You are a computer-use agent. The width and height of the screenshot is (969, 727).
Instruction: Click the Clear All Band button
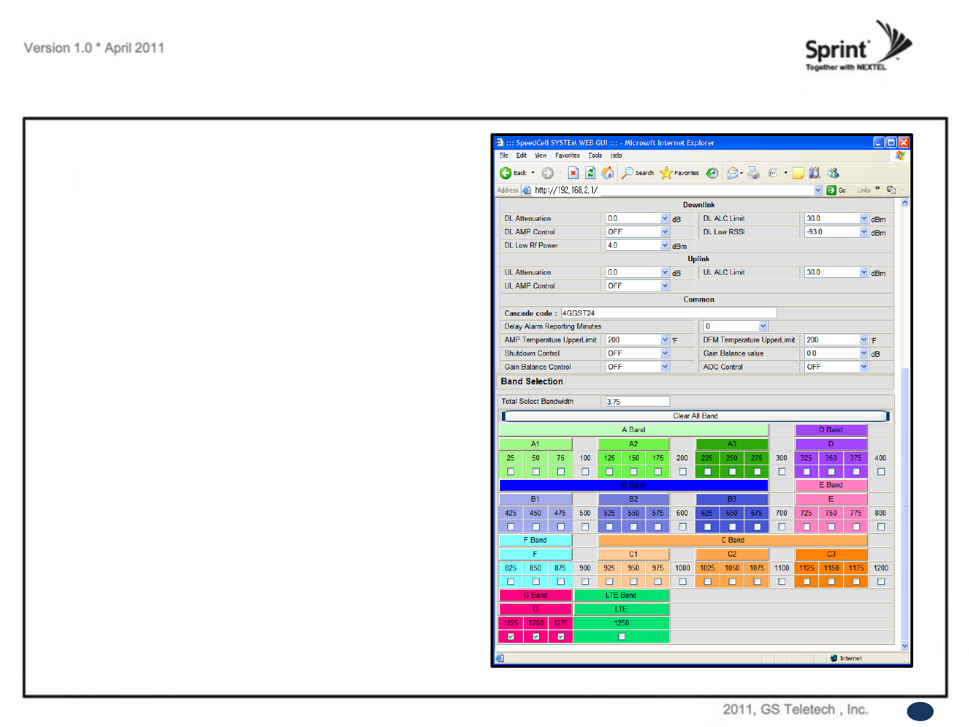tap(695, 416)
